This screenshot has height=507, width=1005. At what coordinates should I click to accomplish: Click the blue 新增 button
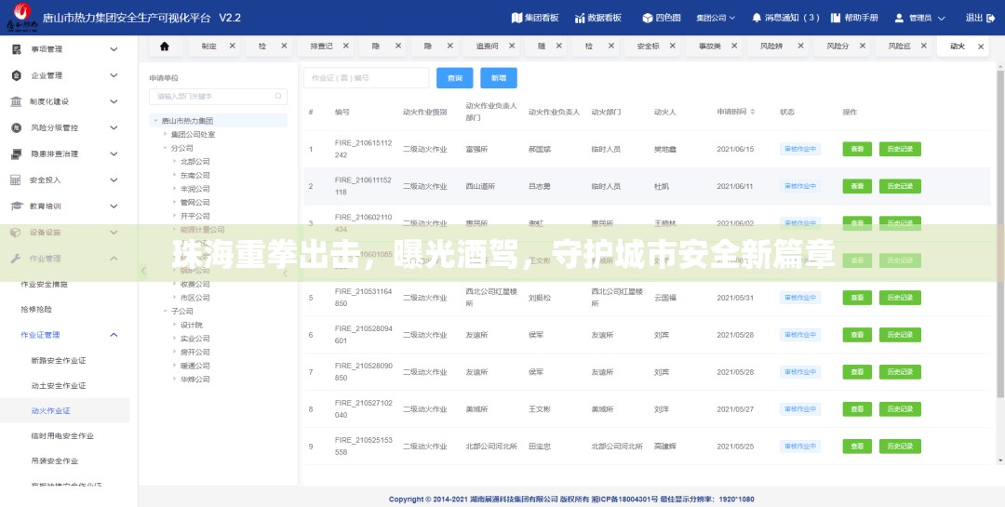pyautogui.click(x=499, y=77)
